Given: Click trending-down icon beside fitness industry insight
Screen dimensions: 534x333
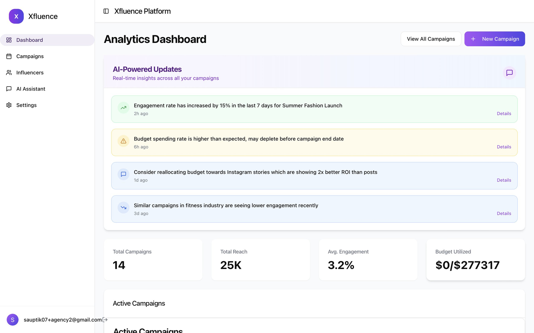Looking at the screenshot, I should pos(123,207).
